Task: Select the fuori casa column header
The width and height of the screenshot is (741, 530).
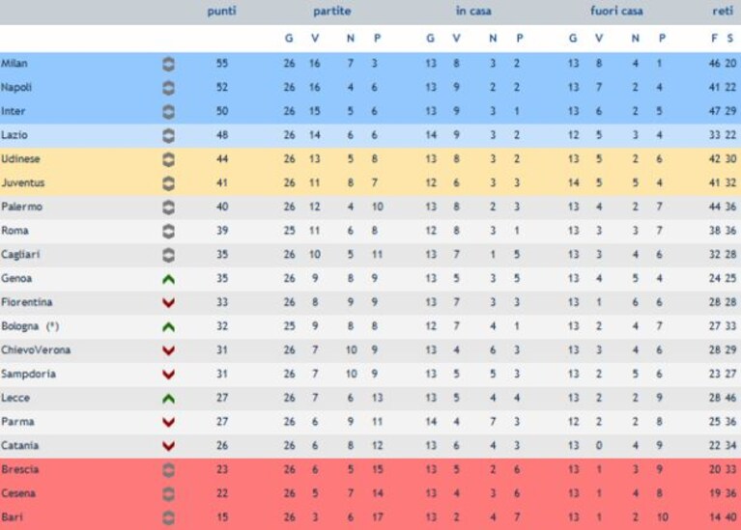Action: click(x=616, y=12)
